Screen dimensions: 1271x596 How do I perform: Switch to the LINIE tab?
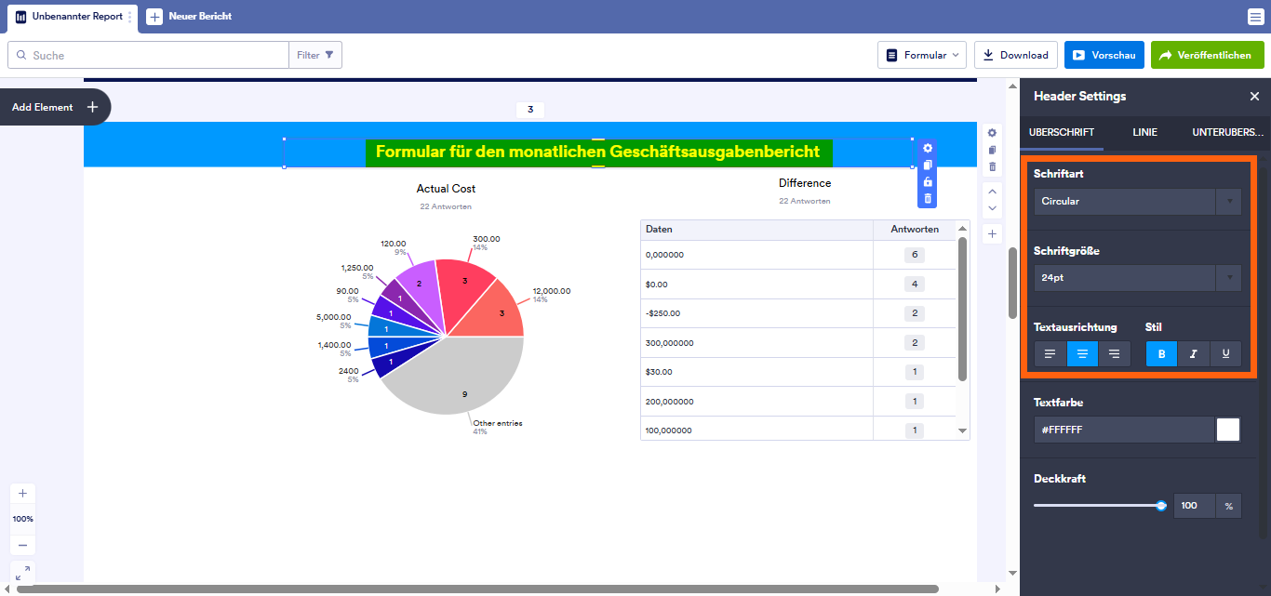point(1144,132)
